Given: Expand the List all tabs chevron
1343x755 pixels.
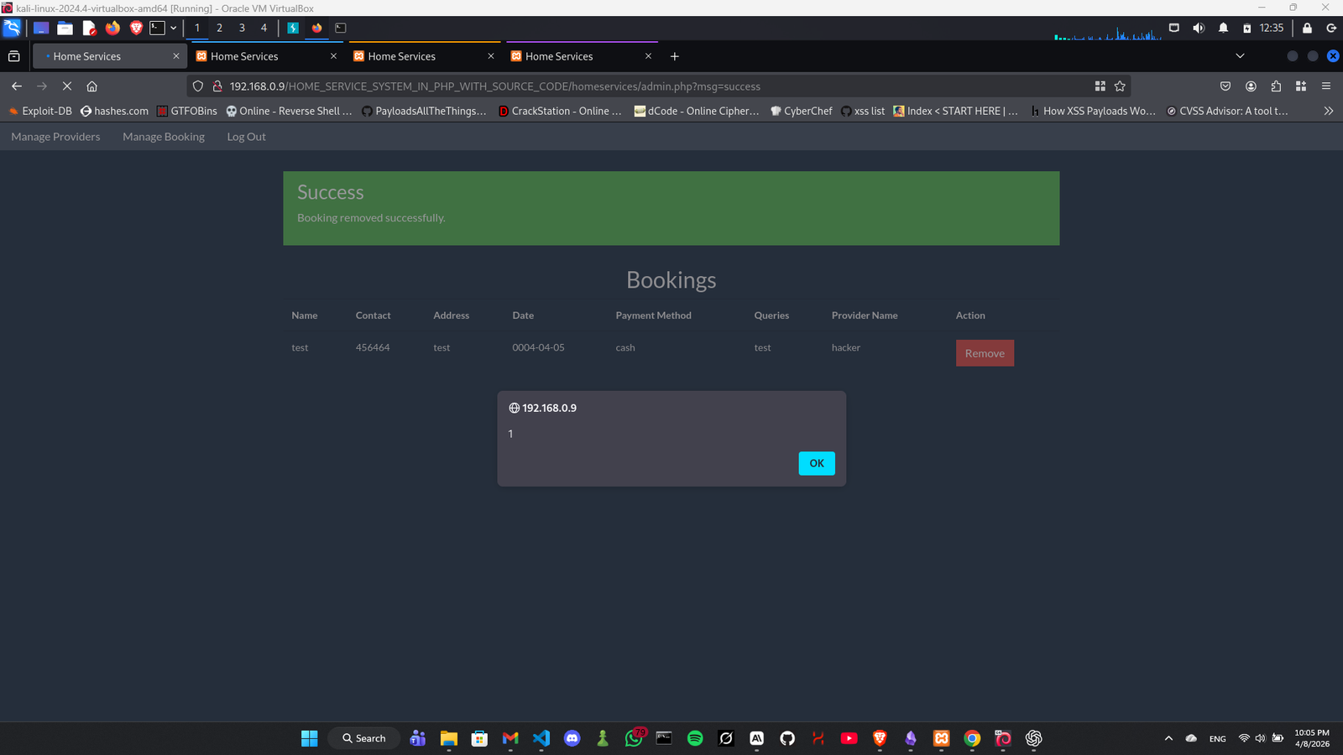Looking at the screenshot, I should [x=1240, y=56].
